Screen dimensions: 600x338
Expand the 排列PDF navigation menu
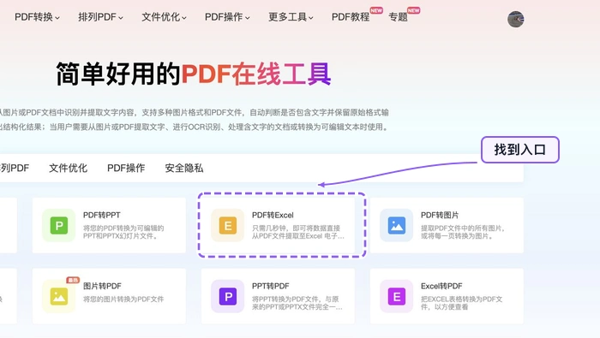click(x=100, y=17)
